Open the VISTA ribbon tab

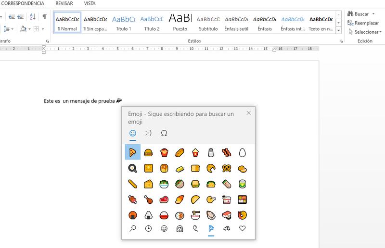point(90,3)
